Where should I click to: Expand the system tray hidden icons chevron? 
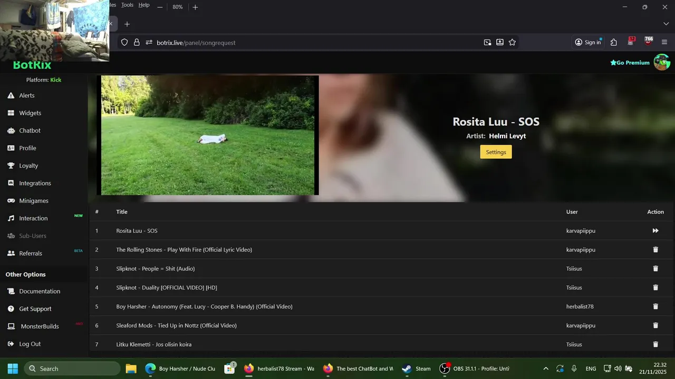[546, 368]
